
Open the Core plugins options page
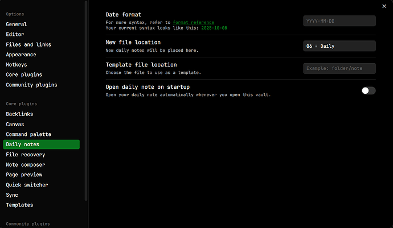coord(23,75)
